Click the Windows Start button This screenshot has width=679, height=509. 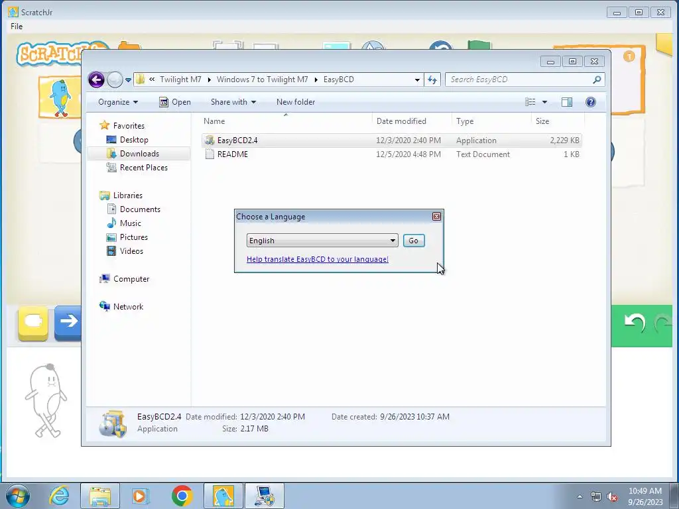(x=18, y=496)
